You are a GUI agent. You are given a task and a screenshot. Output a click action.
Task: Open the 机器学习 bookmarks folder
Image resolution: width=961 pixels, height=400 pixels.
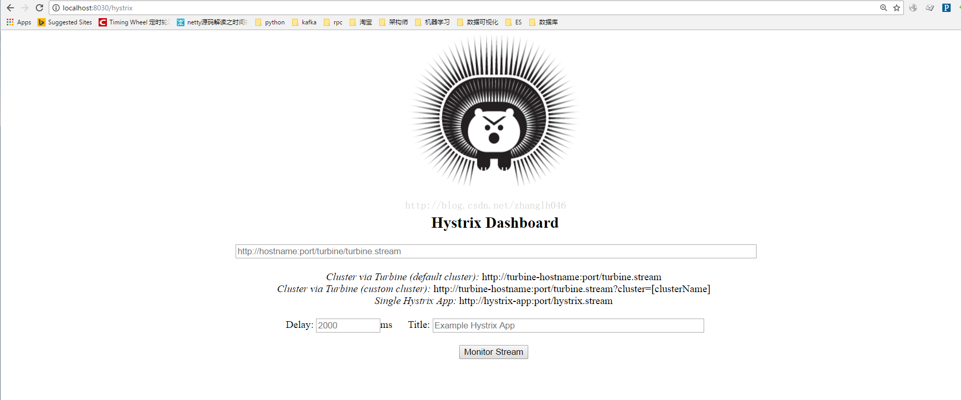pyautogui.click(x=432, y=22)
